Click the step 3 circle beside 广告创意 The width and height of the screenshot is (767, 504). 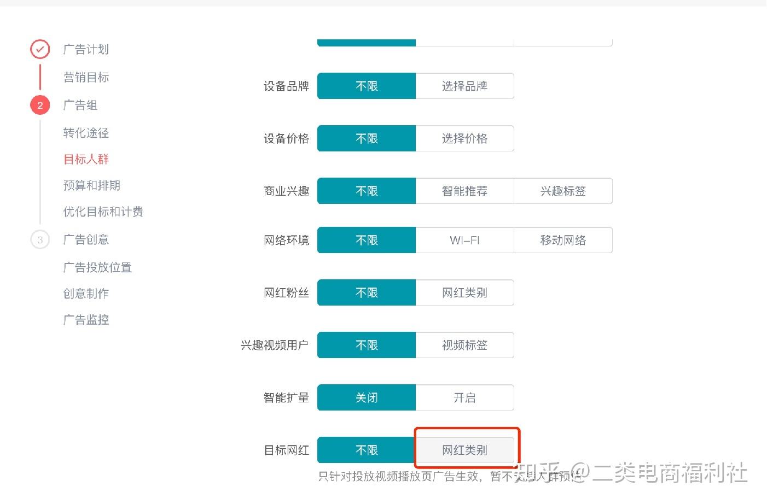pyautogui.click(x=39, y=239)
